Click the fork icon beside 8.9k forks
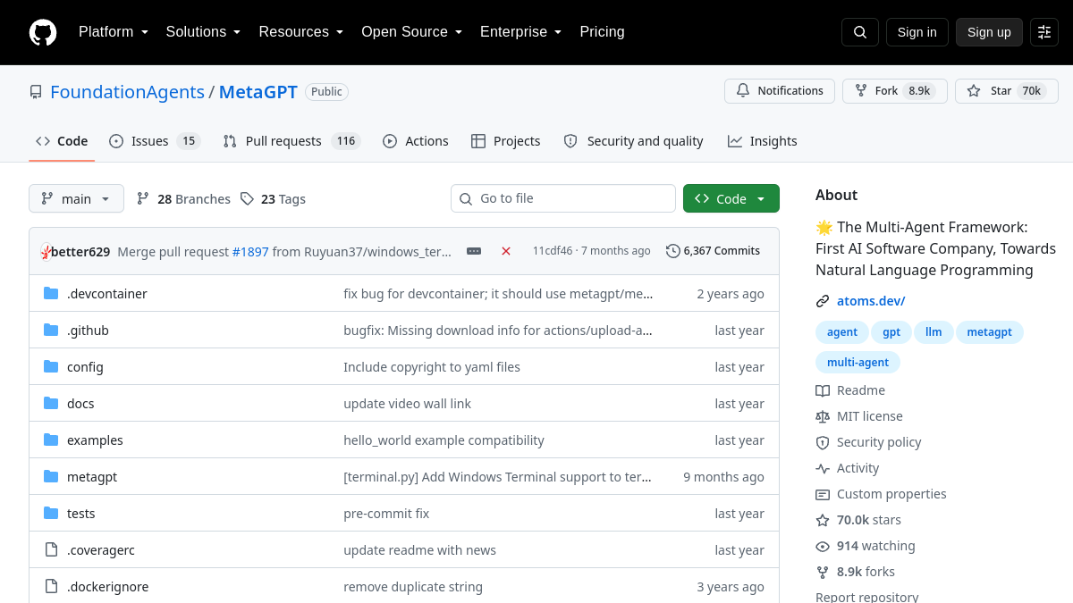Screen dimensions: 1073x603 pos(823,572)
